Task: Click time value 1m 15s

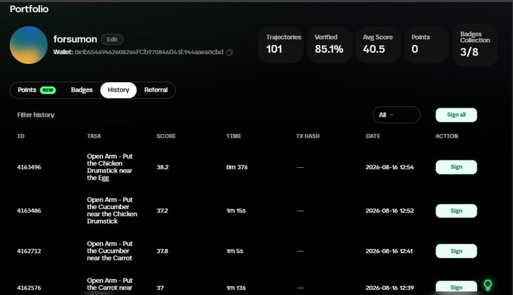Action: 236,211
